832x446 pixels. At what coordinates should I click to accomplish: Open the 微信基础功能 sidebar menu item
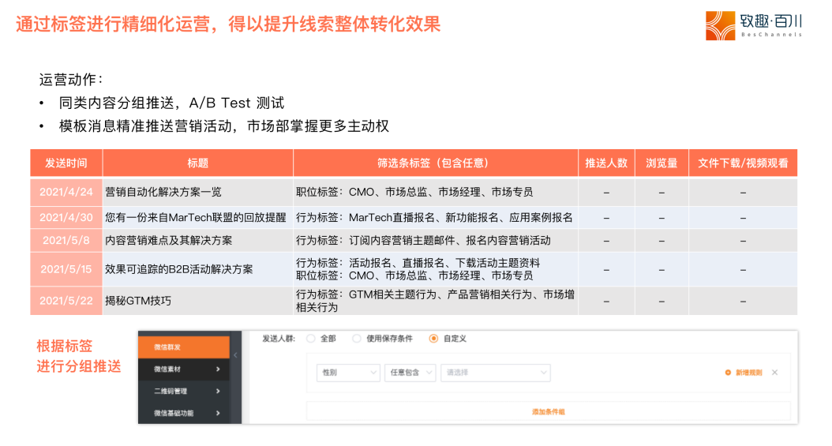click(184, 413)
